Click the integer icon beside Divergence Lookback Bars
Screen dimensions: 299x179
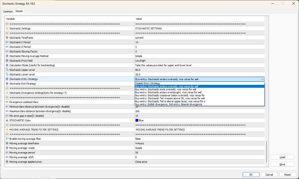coord(7,102)
